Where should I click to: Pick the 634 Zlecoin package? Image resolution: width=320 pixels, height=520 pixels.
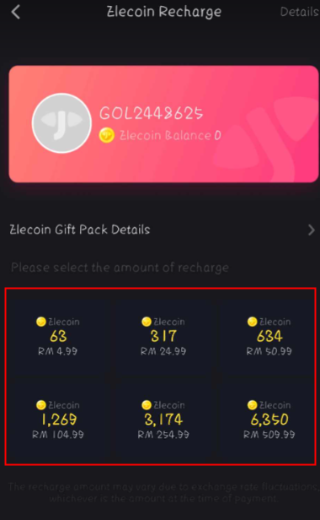pyautogui.click(x=269, y=336)
